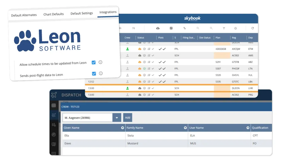Viewport: 282px width, 162px height.
Task: Click circle check icon in AC002 PRG row
Action: [x=144, y=95]
